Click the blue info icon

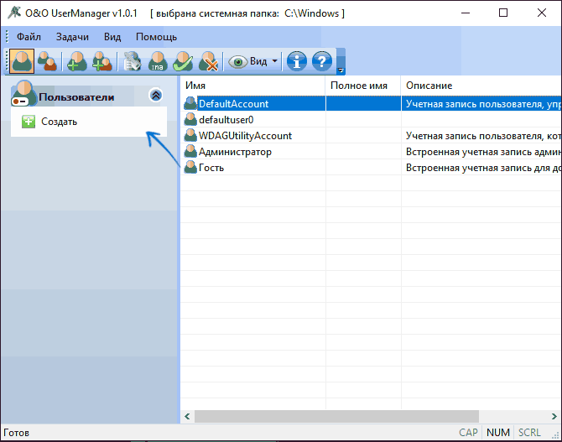[x=297, y=61]
